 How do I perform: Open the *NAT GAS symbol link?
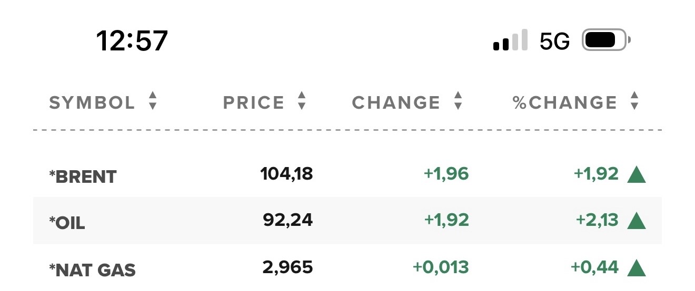[92, 270]
